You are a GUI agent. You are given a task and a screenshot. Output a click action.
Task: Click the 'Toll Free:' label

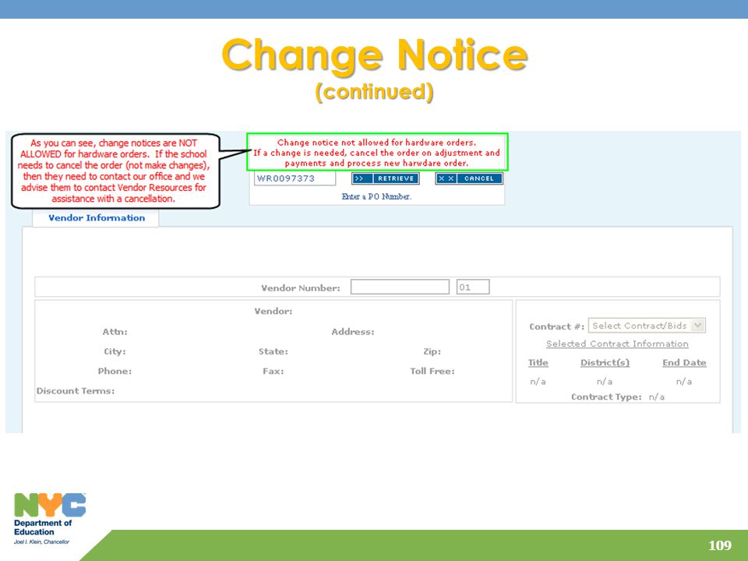coord(432,371)
